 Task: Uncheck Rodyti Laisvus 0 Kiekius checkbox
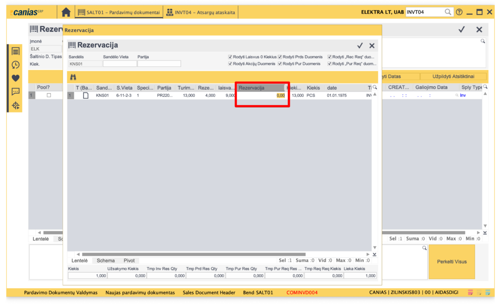[230, 57]
